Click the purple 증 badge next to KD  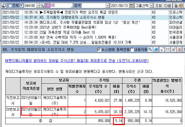coord(48,6)
